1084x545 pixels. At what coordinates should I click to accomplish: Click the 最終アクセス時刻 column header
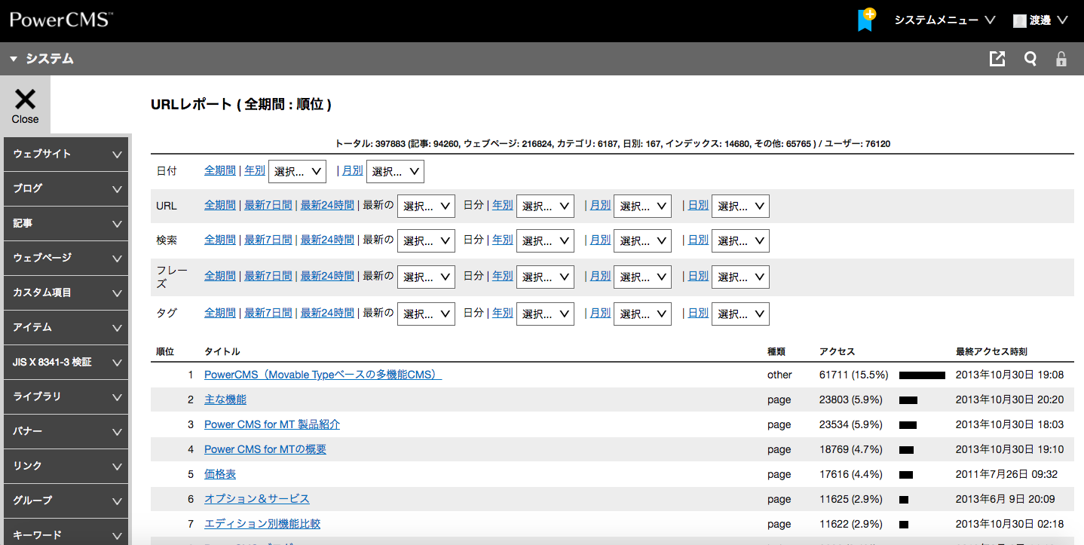[991, 351]
